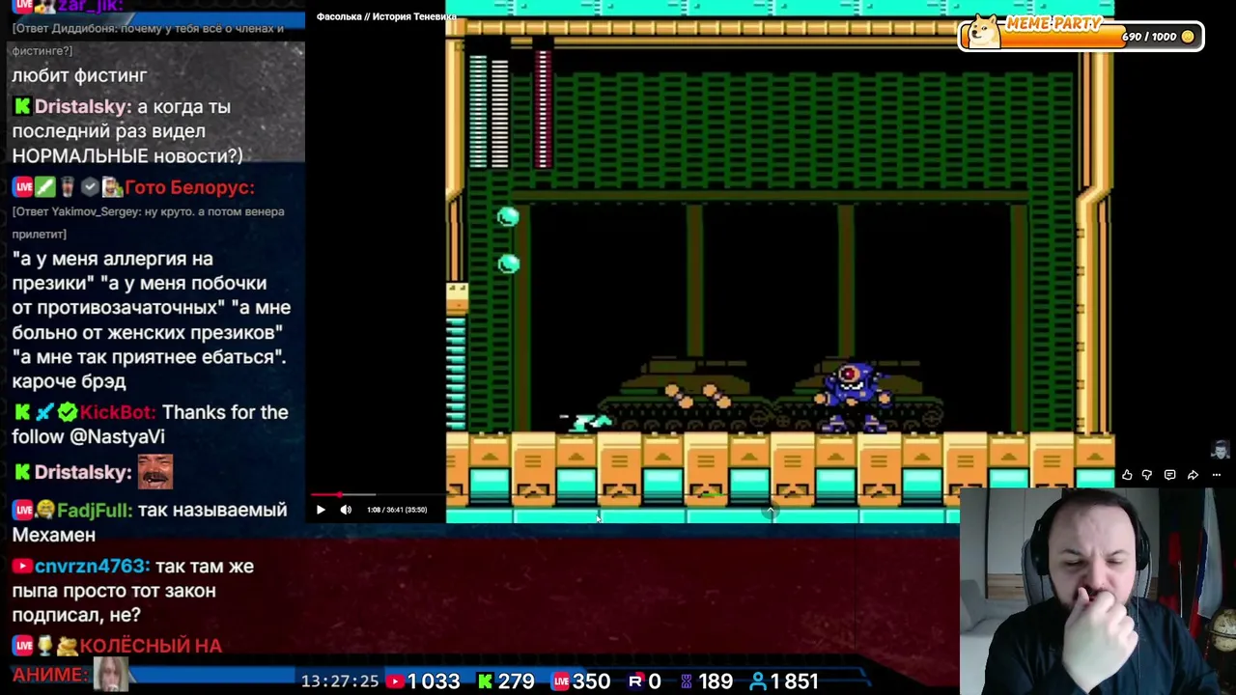
Task: Click the total viewers person icon
Action: click(759, 681)
